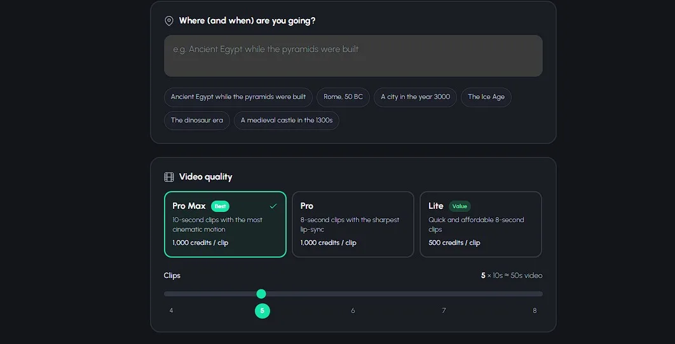675x344 pixels.
Task: Click the Clips label
Action: coord(172,275)
